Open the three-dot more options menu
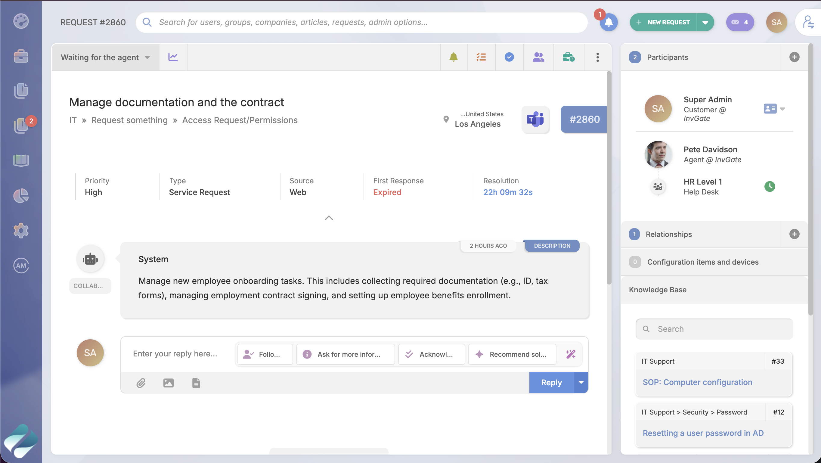The height and width of the screenshot is (463, 821). [597, 57]
